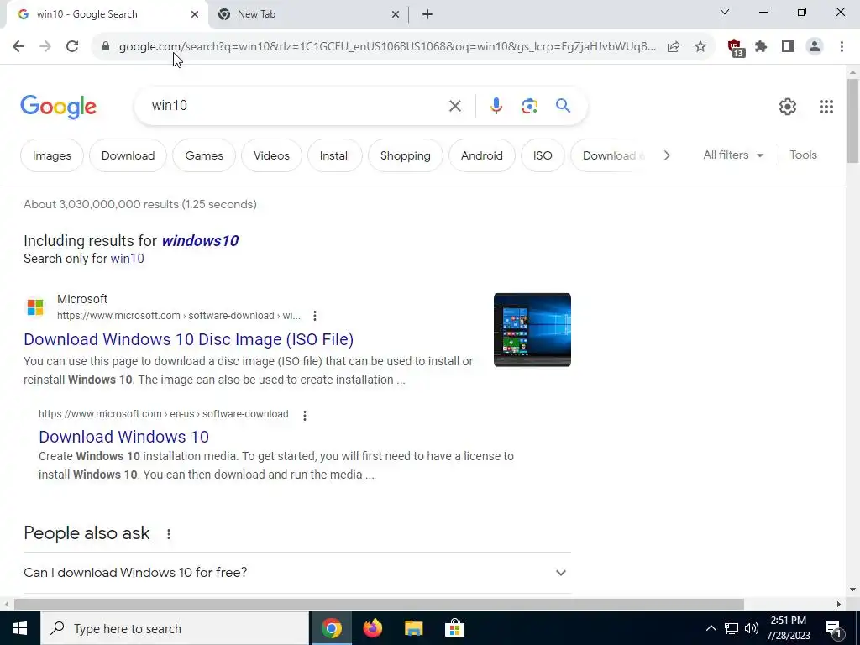The image size is (860, 645).
Task: Click the browser forward arrow
Action: pos(45,47)
